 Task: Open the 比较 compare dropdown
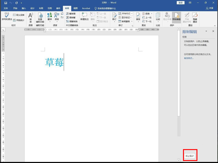(158, 17)
